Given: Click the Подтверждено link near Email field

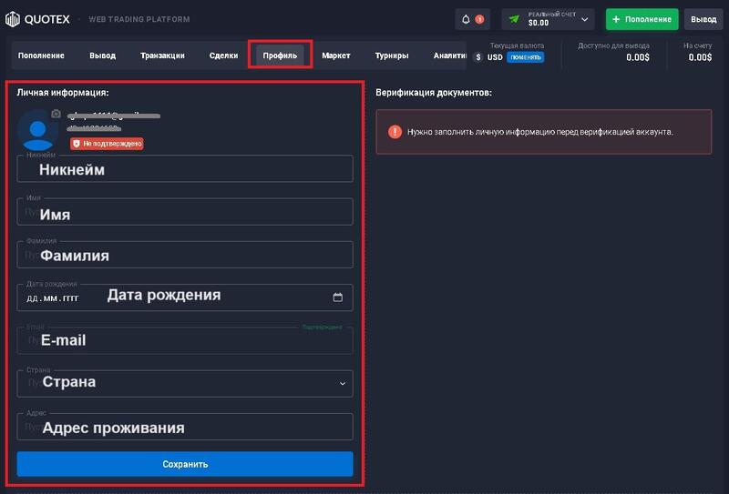Looking at the screenshot, I should click(x=323, y=327).
